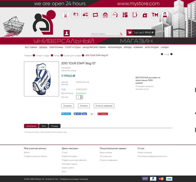
Task: Click Главная breadcrumb link
Action: [x=28, y=55]
